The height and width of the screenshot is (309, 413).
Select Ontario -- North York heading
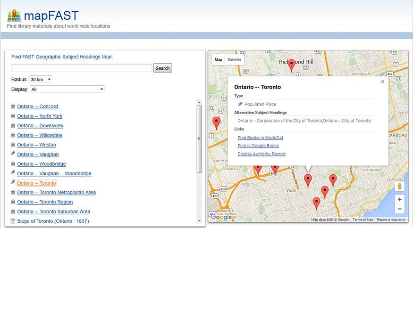coord(40,116)
